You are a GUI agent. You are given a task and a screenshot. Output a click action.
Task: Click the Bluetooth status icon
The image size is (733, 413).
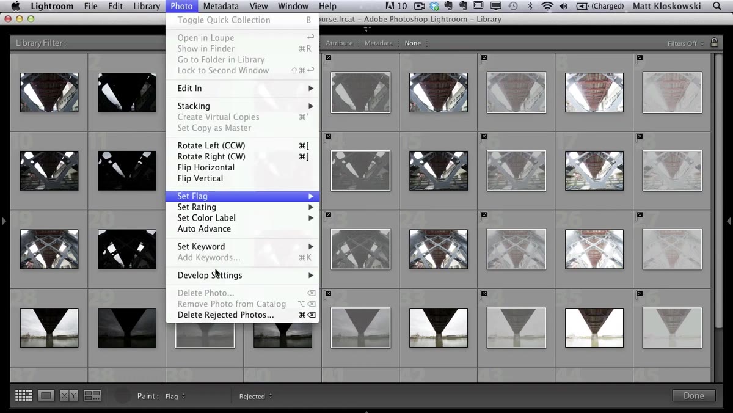tap(530, 6)
